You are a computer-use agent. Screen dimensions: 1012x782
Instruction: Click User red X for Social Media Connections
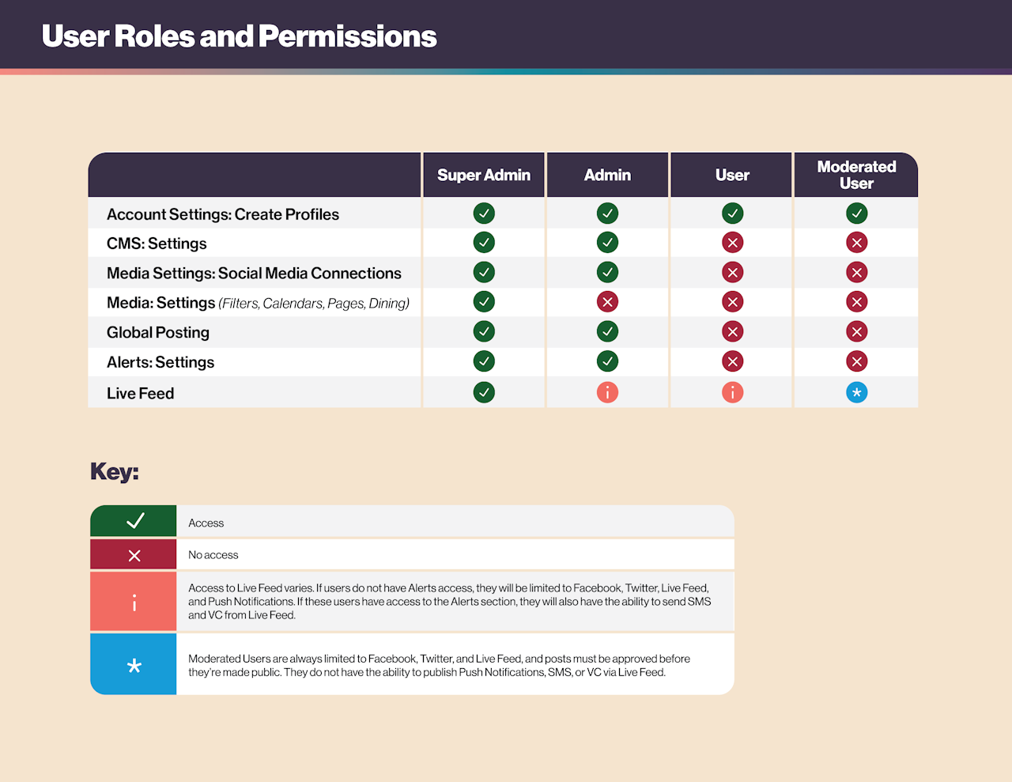coord(732,273)
